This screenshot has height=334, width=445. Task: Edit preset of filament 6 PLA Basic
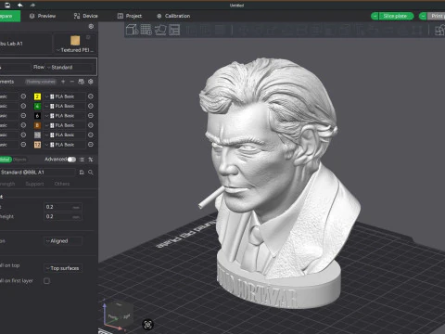(x=91, y=116)
